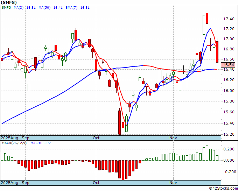Click the EMA(7) legend label
238x191 pixels.
point(71,8)
